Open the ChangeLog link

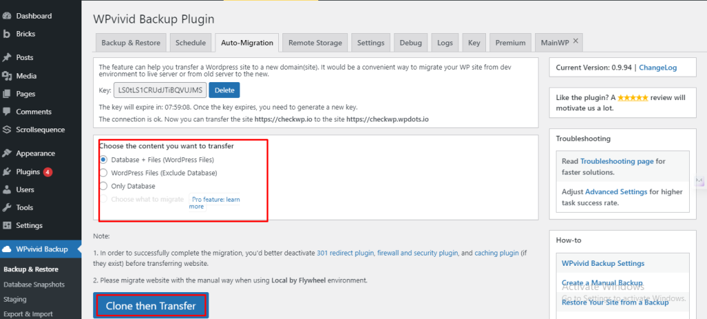coord(658,68)
